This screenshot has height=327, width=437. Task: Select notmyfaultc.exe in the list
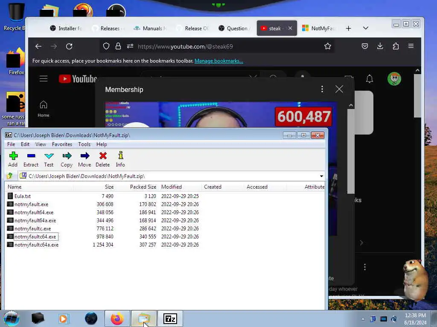(32, 228)
